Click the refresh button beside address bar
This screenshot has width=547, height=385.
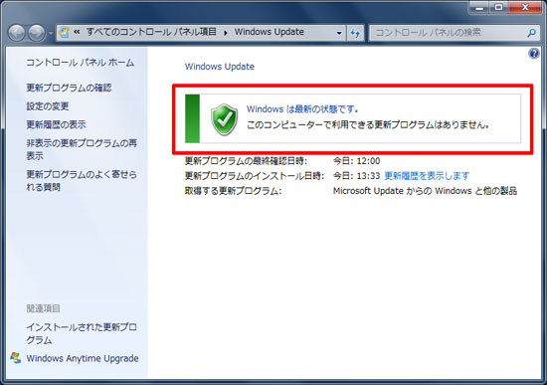[355, 33]
